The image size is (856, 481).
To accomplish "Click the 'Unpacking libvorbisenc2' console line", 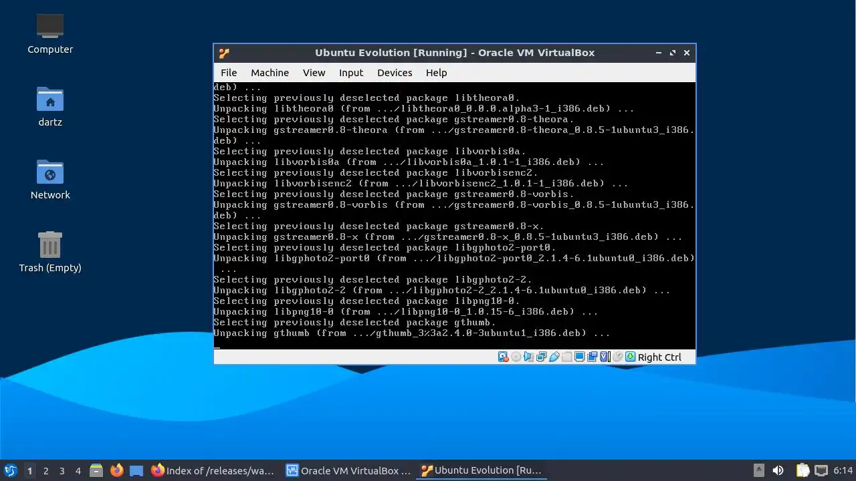I will click(x=421, y=183).
